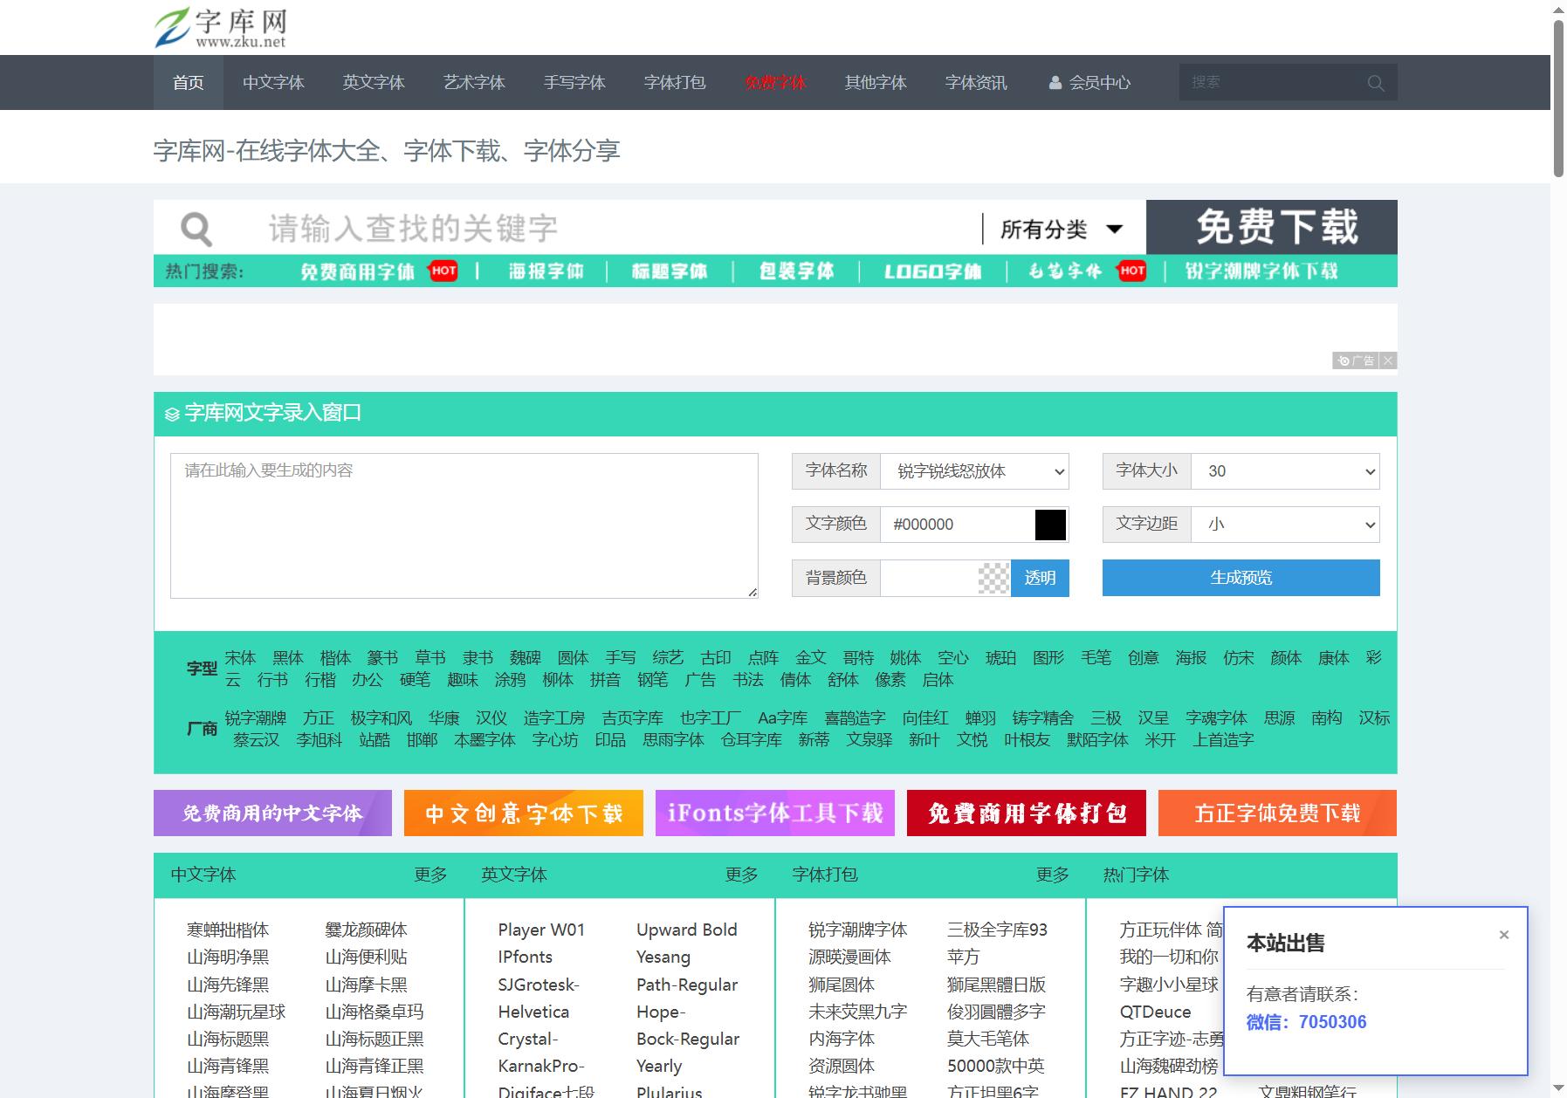Open 中文字体 navigation menu
The height and width of the screenshot is (1098, 1567).
(x=273, y=83)
